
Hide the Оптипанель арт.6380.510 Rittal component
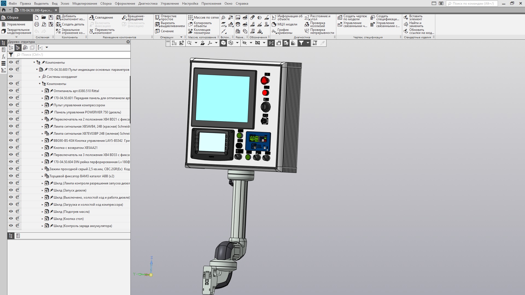tap(11, 91)
